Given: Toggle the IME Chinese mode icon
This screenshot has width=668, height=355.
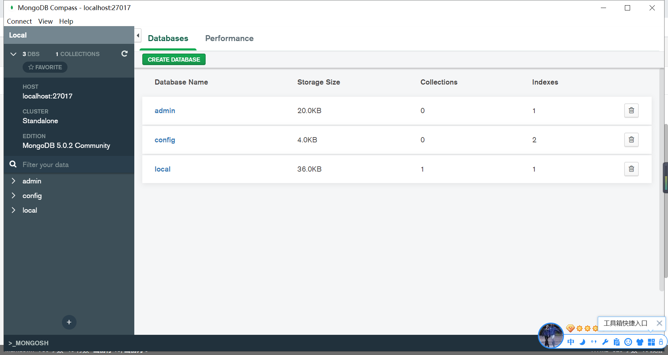Looking at the screenshot, I should tap(571, 342).
